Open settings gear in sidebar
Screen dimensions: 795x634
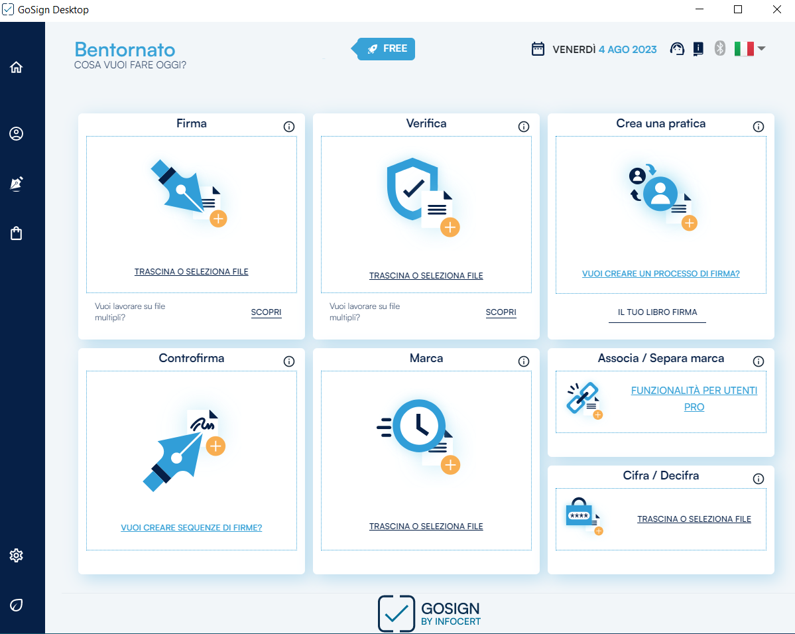tap(17, 555)
